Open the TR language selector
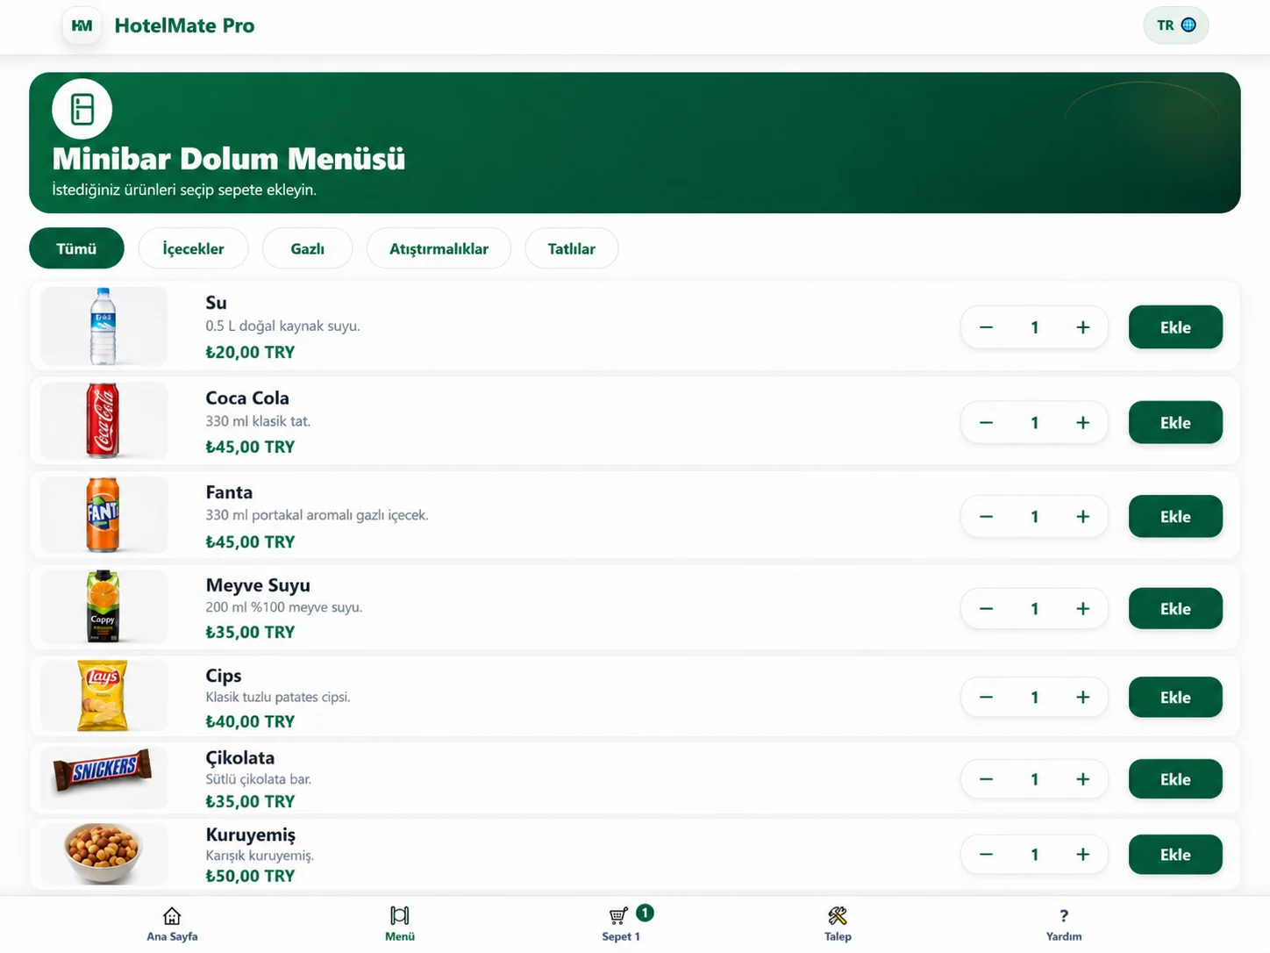 [x=1175, y=25]
